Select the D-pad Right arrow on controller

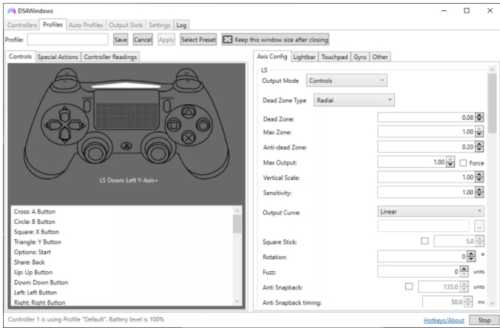click(x=76, y=125)
